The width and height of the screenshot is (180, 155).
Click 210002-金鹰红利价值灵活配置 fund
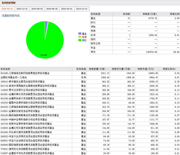point(27,128)
